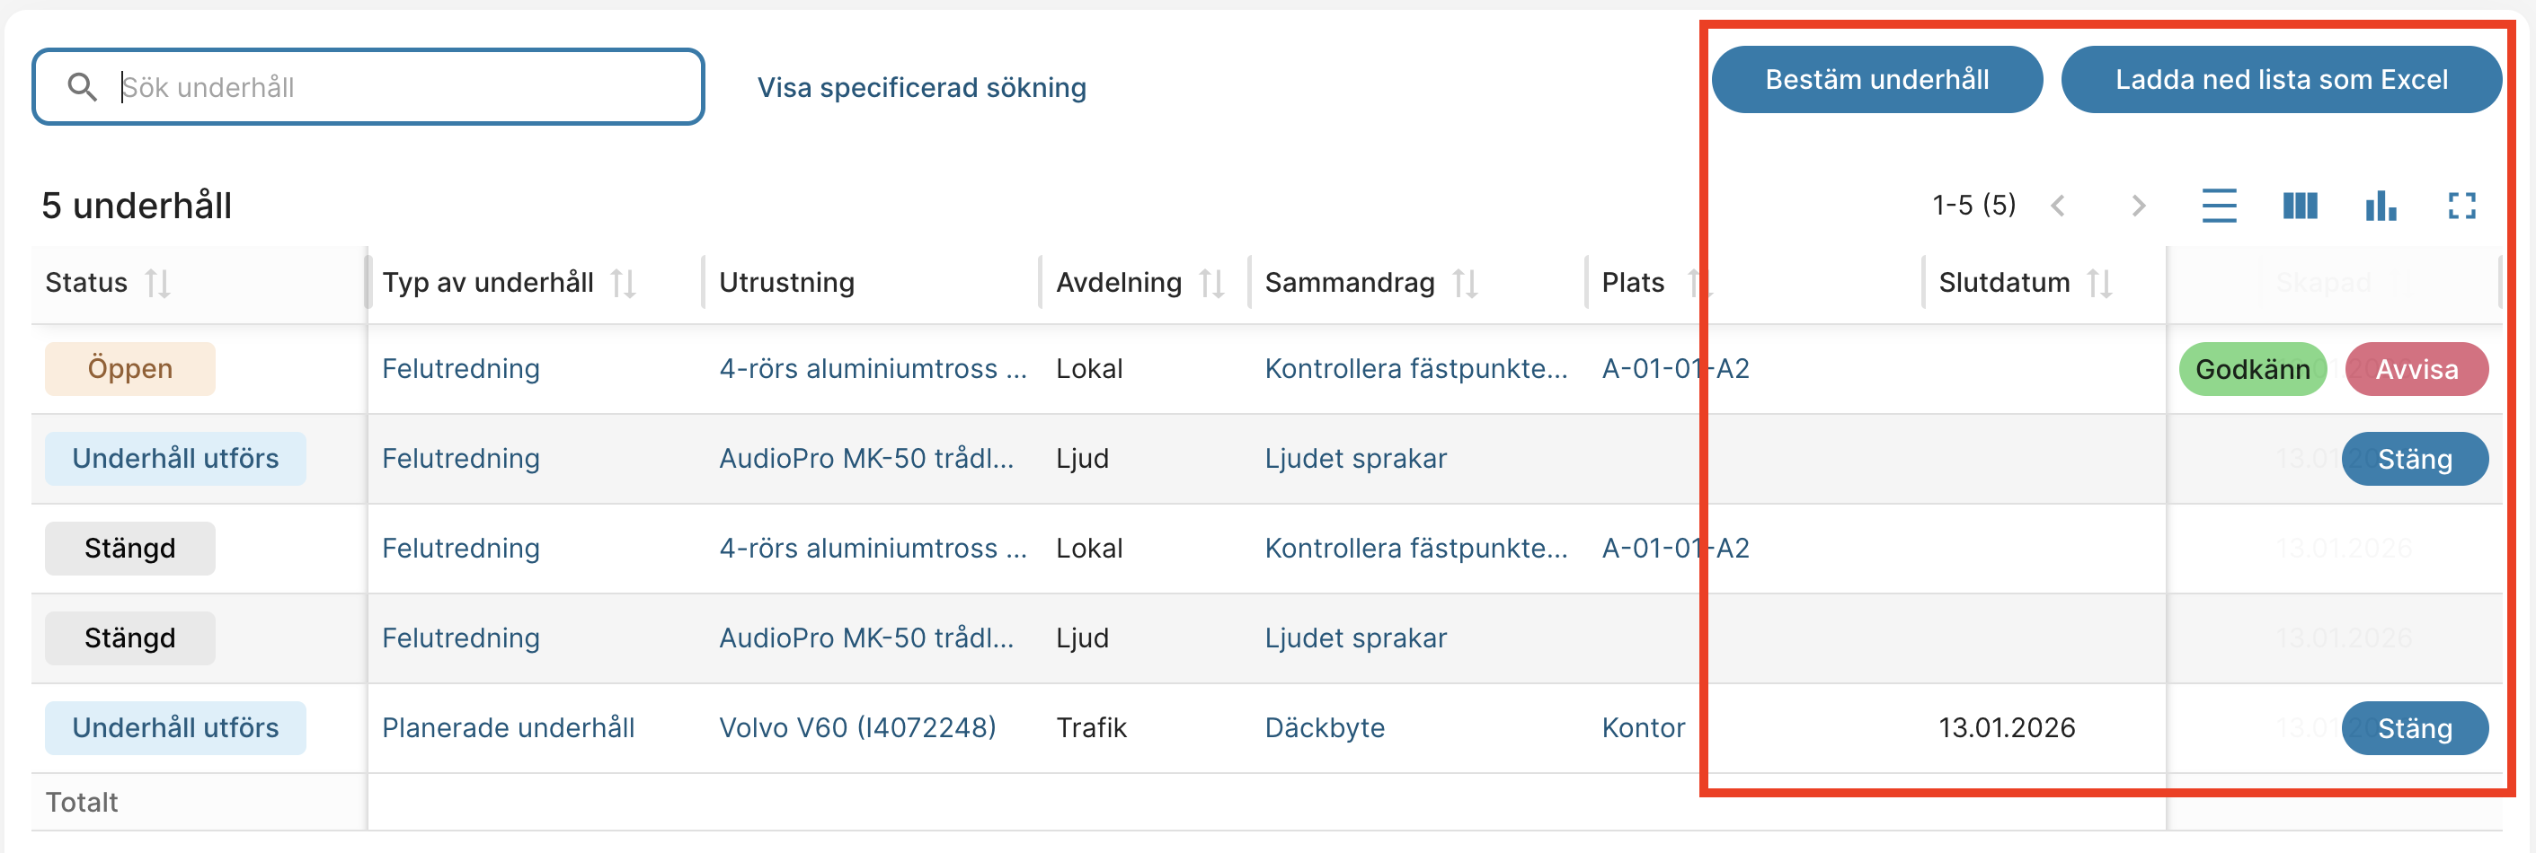2536x853 pixels.
Task: Open the Volvo V60 (I4072248) equipment link
Action: point(856,728)
